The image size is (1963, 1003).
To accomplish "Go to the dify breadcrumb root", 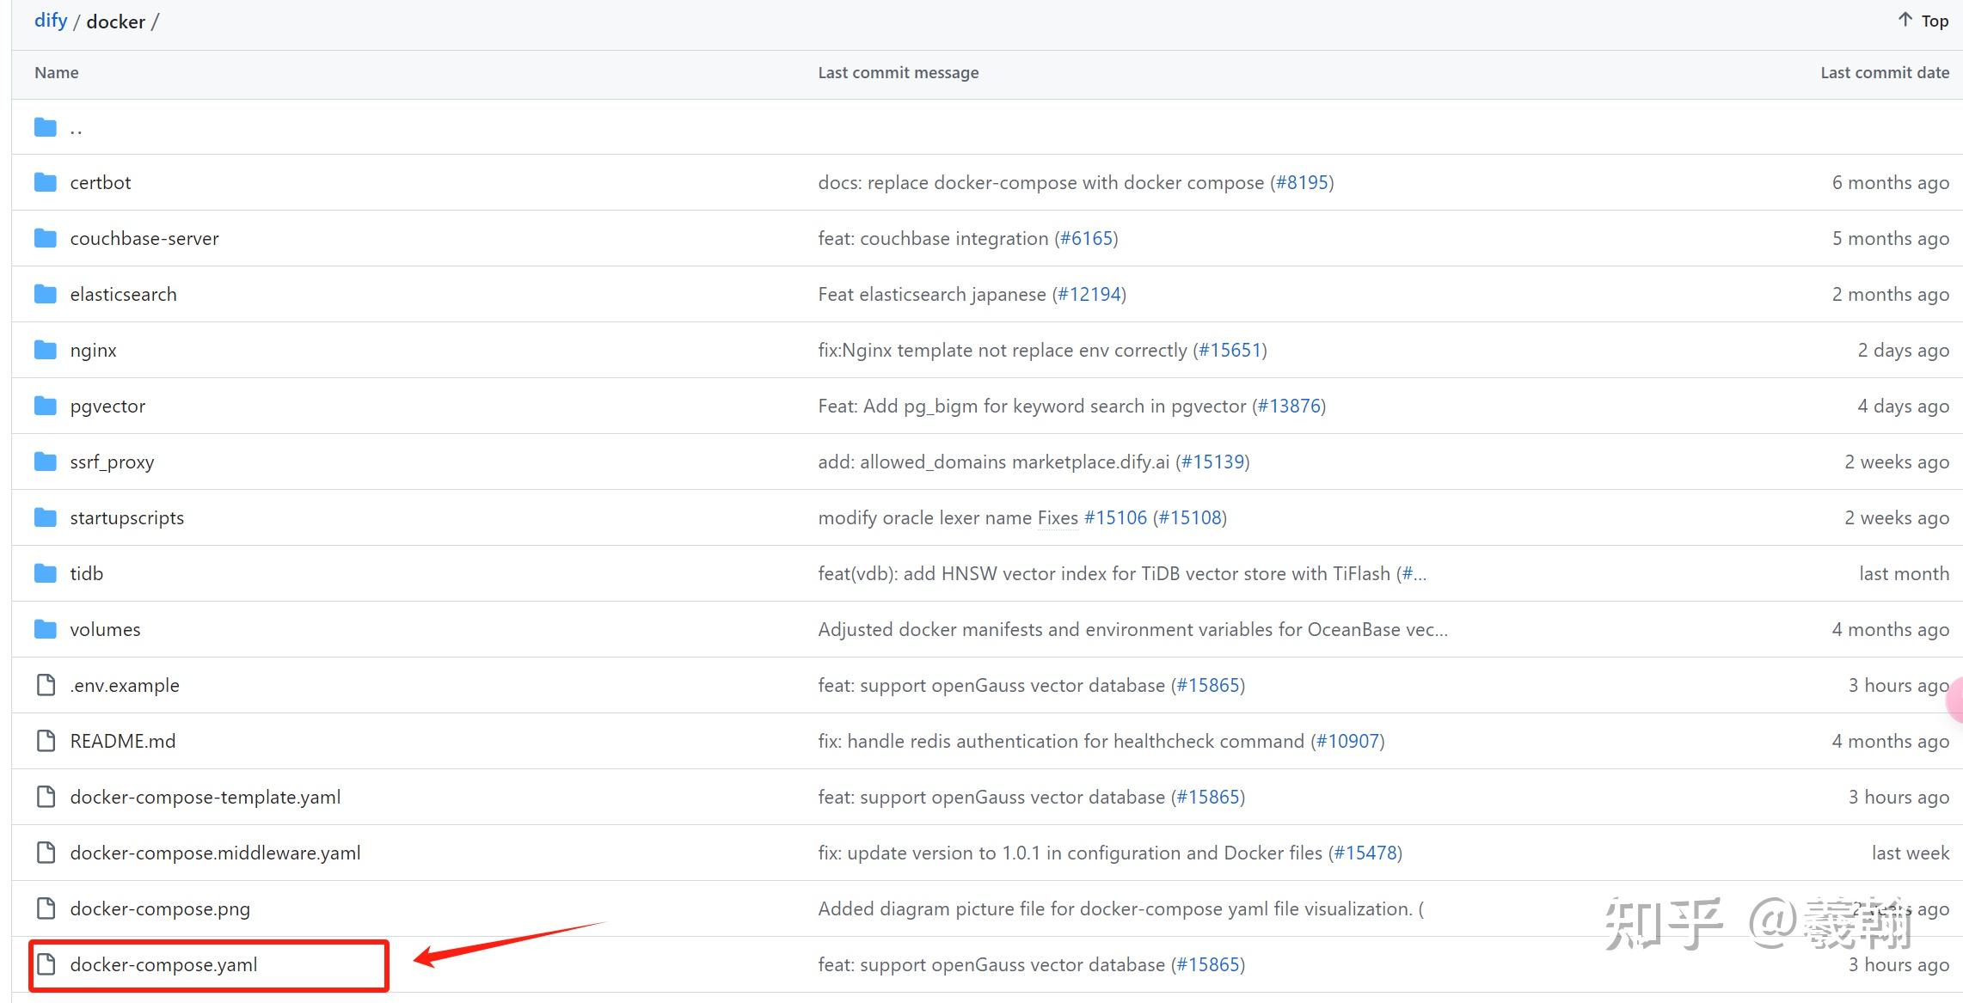I will [x=51, y=21].
